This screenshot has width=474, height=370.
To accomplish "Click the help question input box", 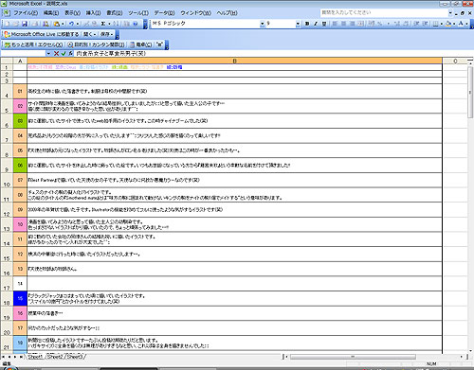I will pyautogui.click(x=385, y=13).
